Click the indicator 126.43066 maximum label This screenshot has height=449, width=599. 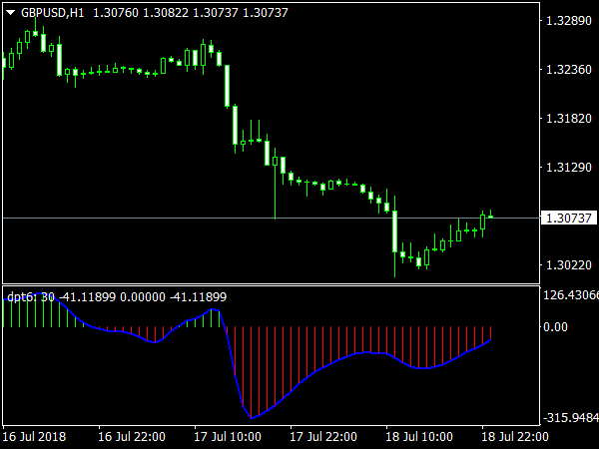pos(571,294)
